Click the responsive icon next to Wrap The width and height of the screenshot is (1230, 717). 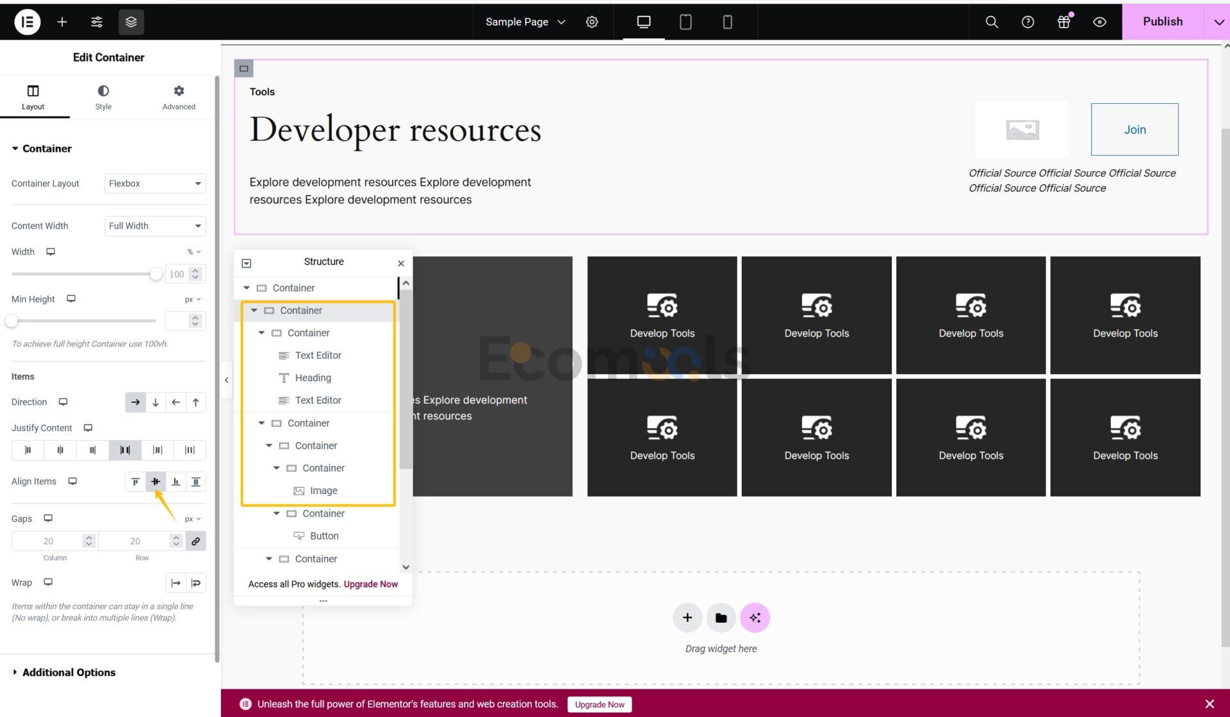coord(48,582)
